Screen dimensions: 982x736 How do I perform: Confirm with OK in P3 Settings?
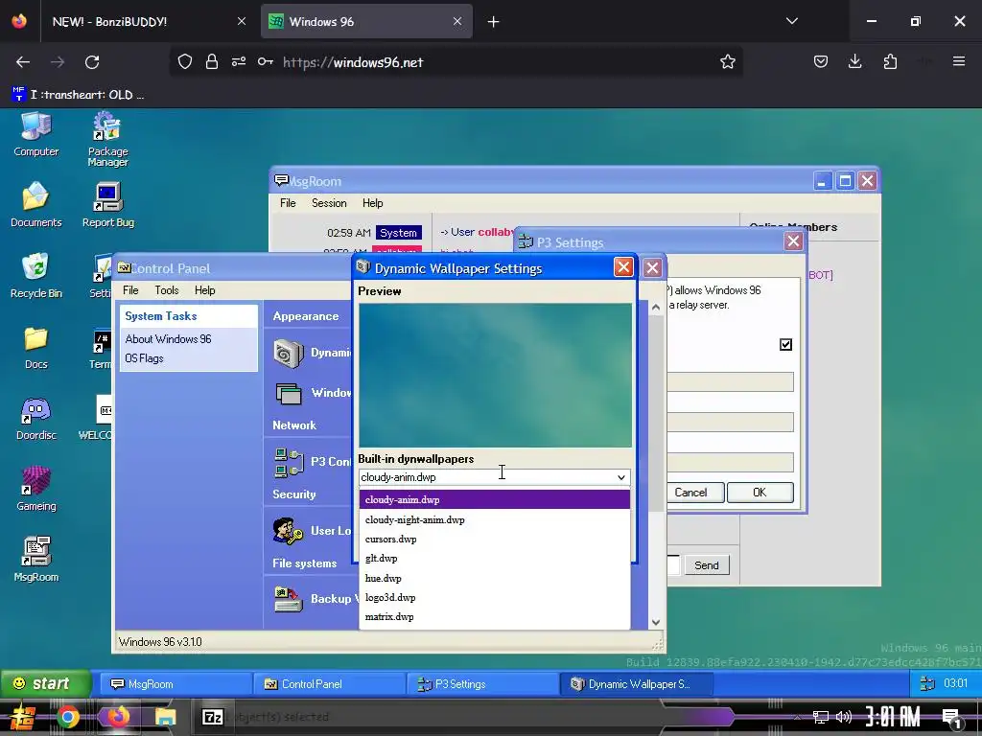760,493
